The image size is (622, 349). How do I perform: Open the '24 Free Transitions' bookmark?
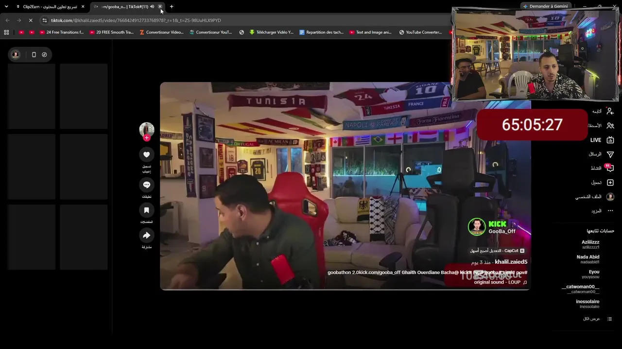click(61, 32)
